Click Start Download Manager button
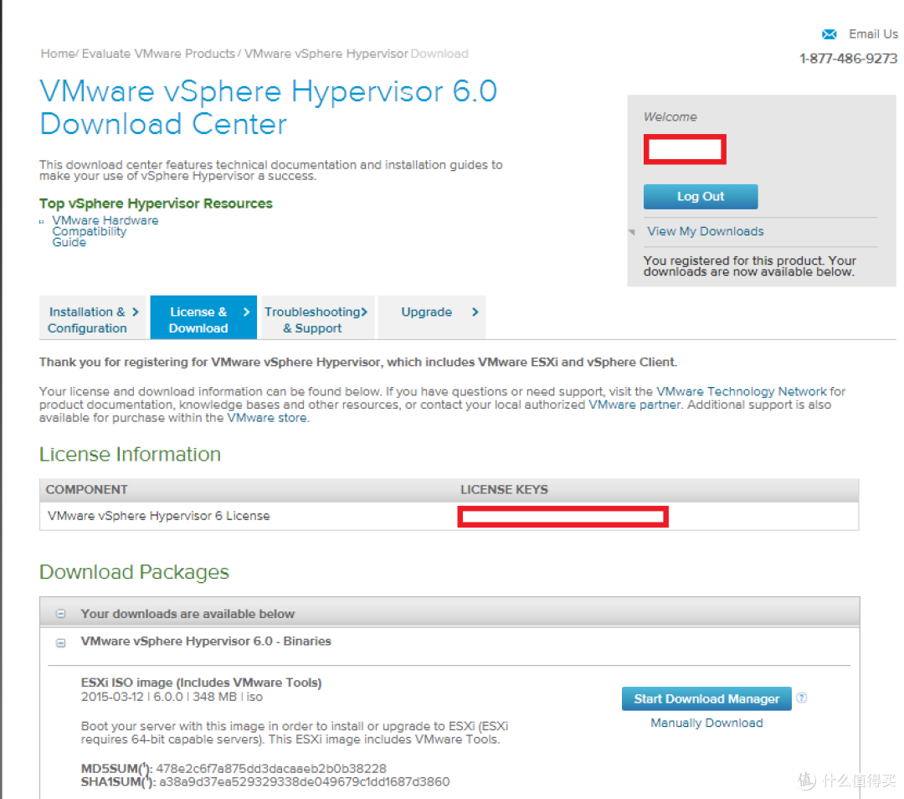Viewport: 904px width, 799px height. click(706, 699)
